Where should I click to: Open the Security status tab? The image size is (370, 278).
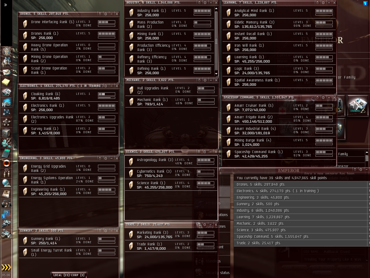pyautogui.click(x=212, y=273)
